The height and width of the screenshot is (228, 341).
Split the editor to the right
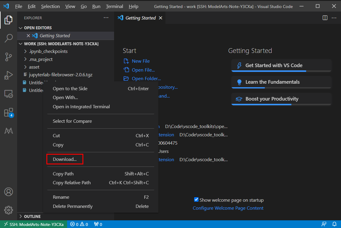(x=325, y=18)
